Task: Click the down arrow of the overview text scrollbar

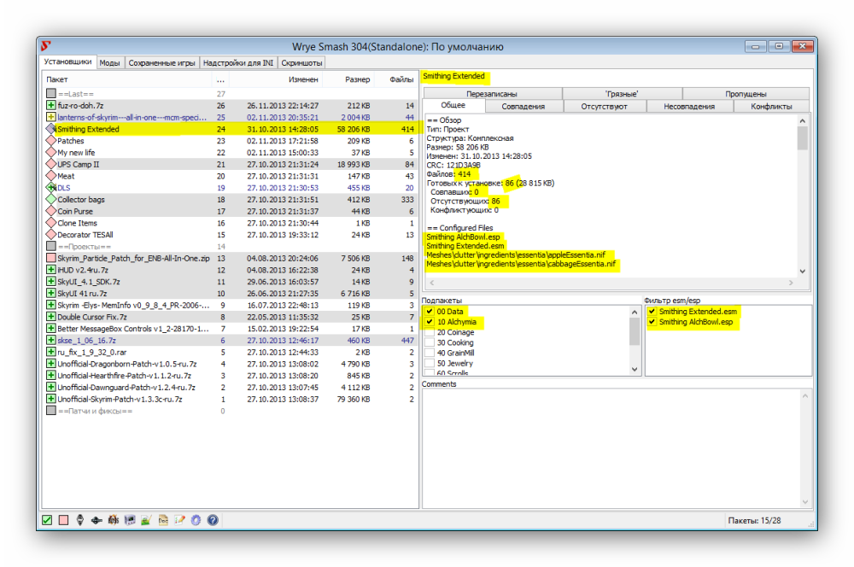Action: (x=802, y=271)
